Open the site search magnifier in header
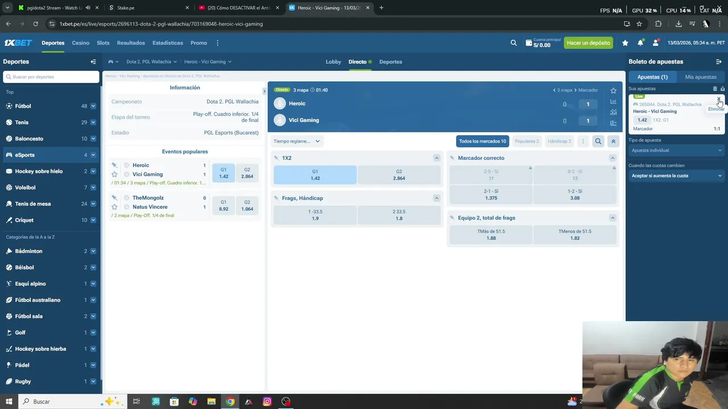The width and height of the screenshot is (728, 409). point(514,43)
